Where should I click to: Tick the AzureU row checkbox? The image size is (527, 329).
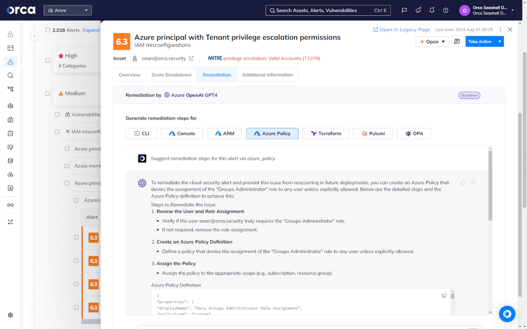(77, 200)
